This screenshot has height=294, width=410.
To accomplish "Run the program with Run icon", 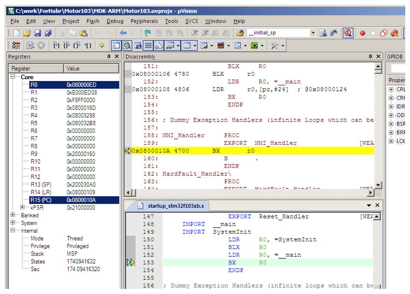I will coord(30,45).
